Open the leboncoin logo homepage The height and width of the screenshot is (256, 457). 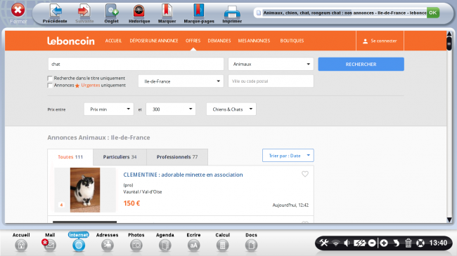point(71,41)
